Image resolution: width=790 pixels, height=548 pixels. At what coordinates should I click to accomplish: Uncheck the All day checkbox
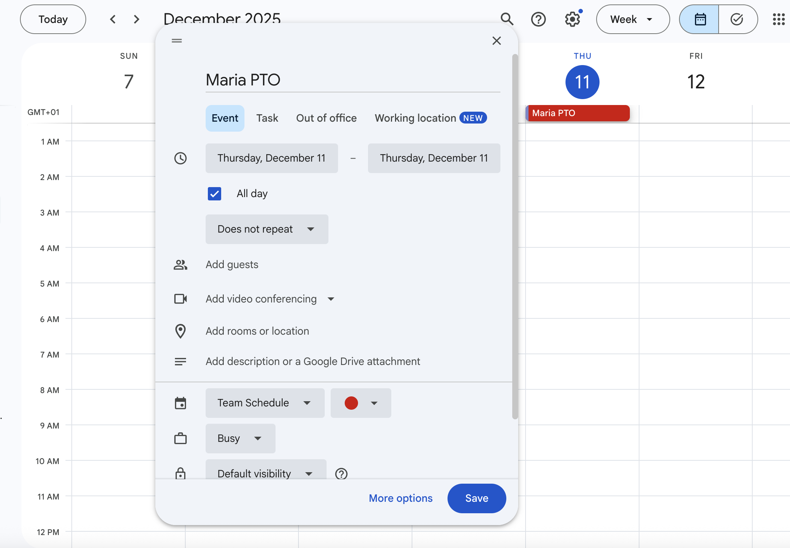(x=215, y=193)
